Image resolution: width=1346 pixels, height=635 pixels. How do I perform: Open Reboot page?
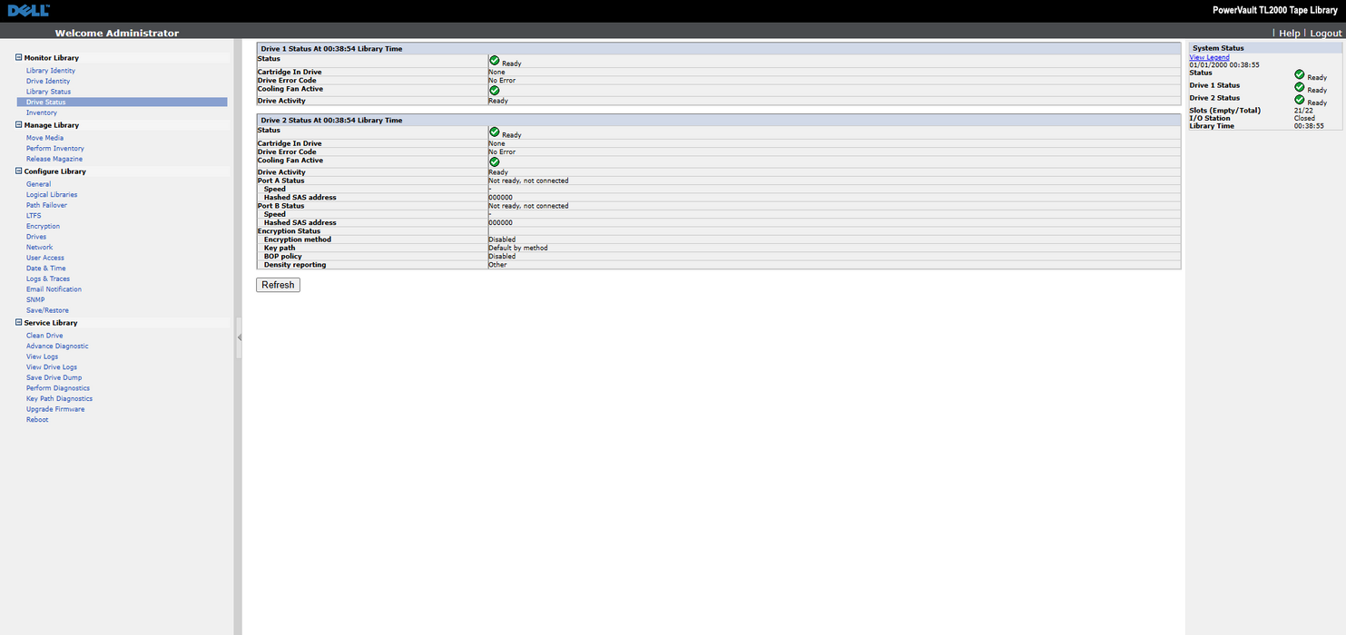(x=37, y=420)
